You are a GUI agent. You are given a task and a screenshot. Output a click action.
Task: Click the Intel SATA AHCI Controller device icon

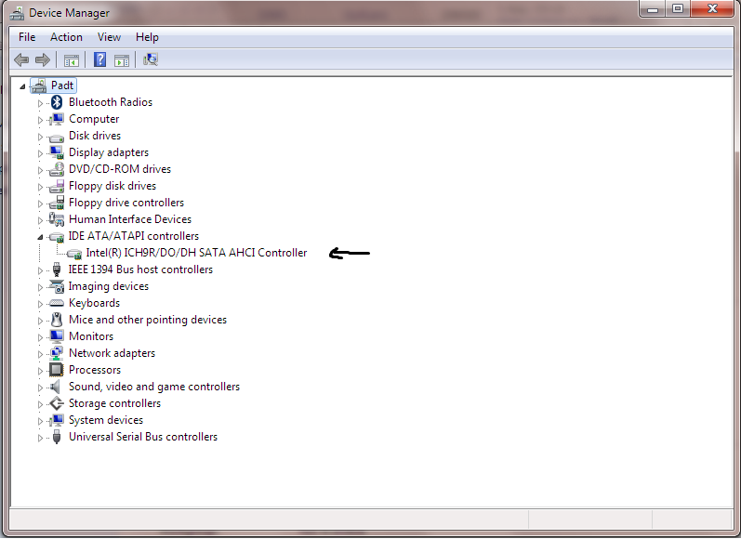tap(74, 254)
